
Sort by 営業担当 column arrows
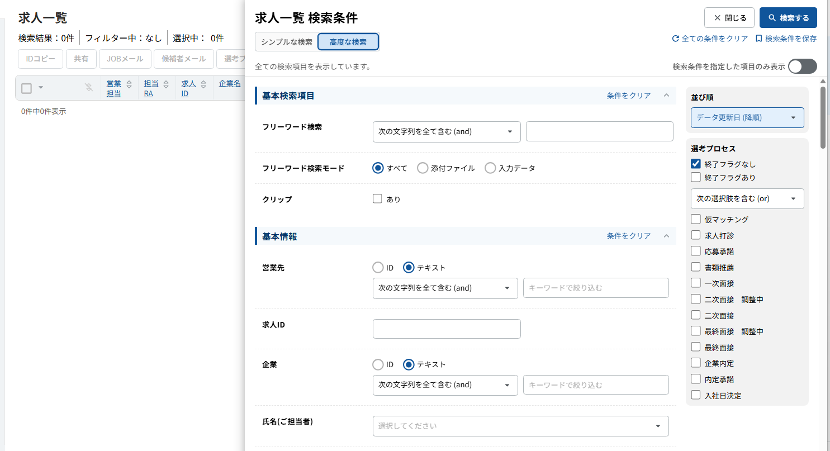click(129, 84)
